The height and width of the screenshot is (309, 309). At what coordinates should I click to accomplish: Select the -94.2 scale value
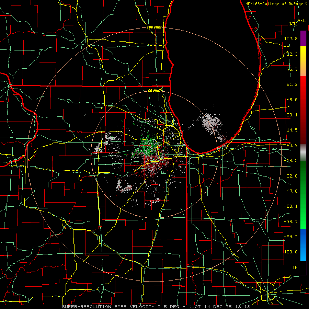click(291, 237)
